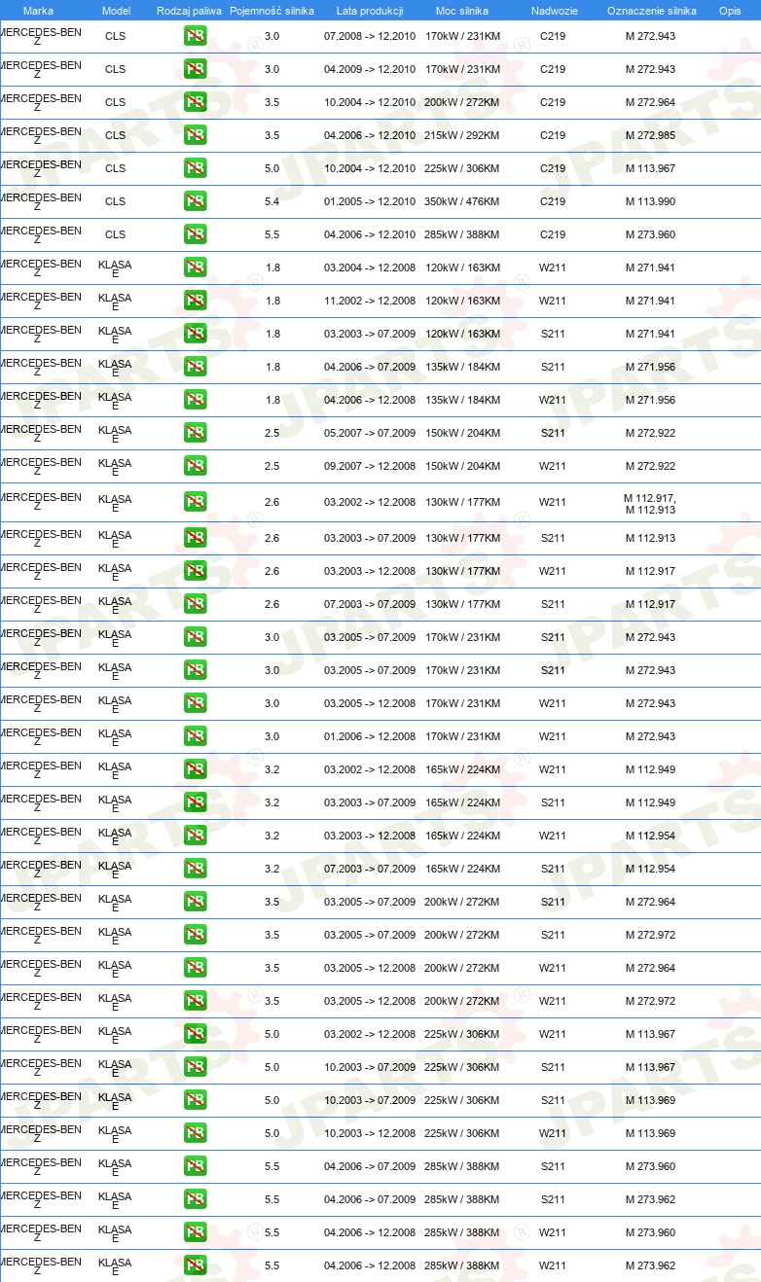The width and height of the screenshot is (761, 1282).
Task: Click power value 215kW / 292KM
Action: (462, 135)
